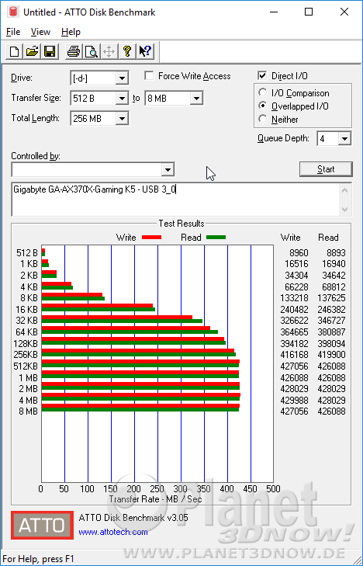Visit the www.attotech.com link
The image size is (363, 566).
tap(113, 532)
